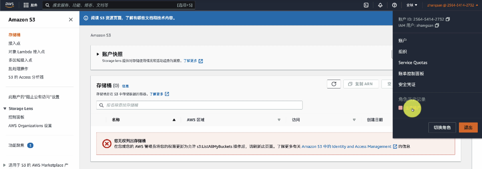Click the 复制 ARN button
The width and height of the screenshot is (482, 169).
pos(360,84)
